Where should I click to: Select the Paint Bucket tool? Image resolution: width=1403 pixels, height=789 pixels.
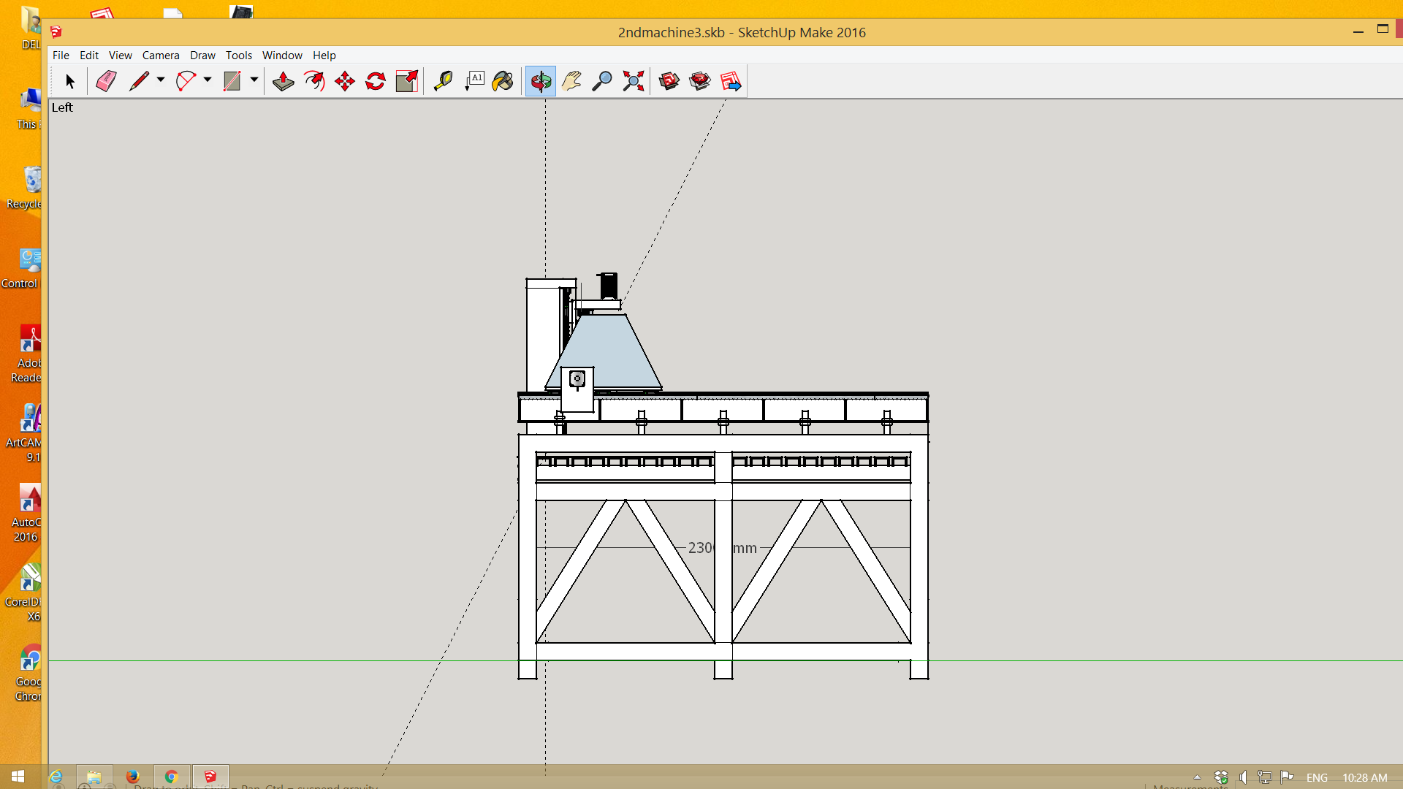click(x=503, y=81)
